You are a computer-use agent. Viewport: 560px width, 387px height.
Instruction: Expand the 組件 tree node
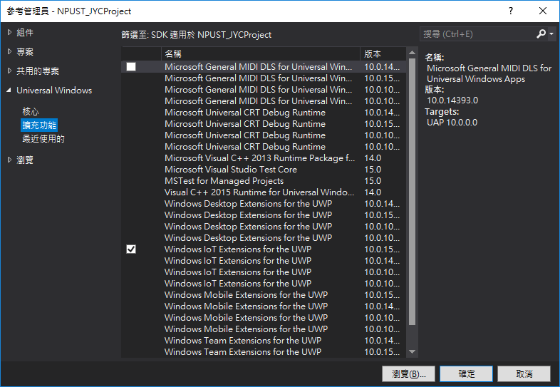9,33
